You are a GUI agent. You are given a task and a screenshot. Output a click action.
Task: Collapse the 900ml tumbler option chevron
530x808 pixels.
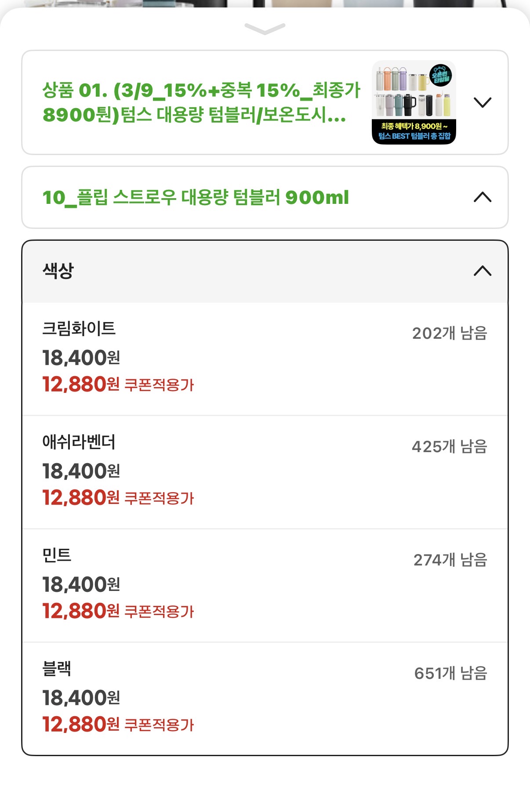coord(482,197)
